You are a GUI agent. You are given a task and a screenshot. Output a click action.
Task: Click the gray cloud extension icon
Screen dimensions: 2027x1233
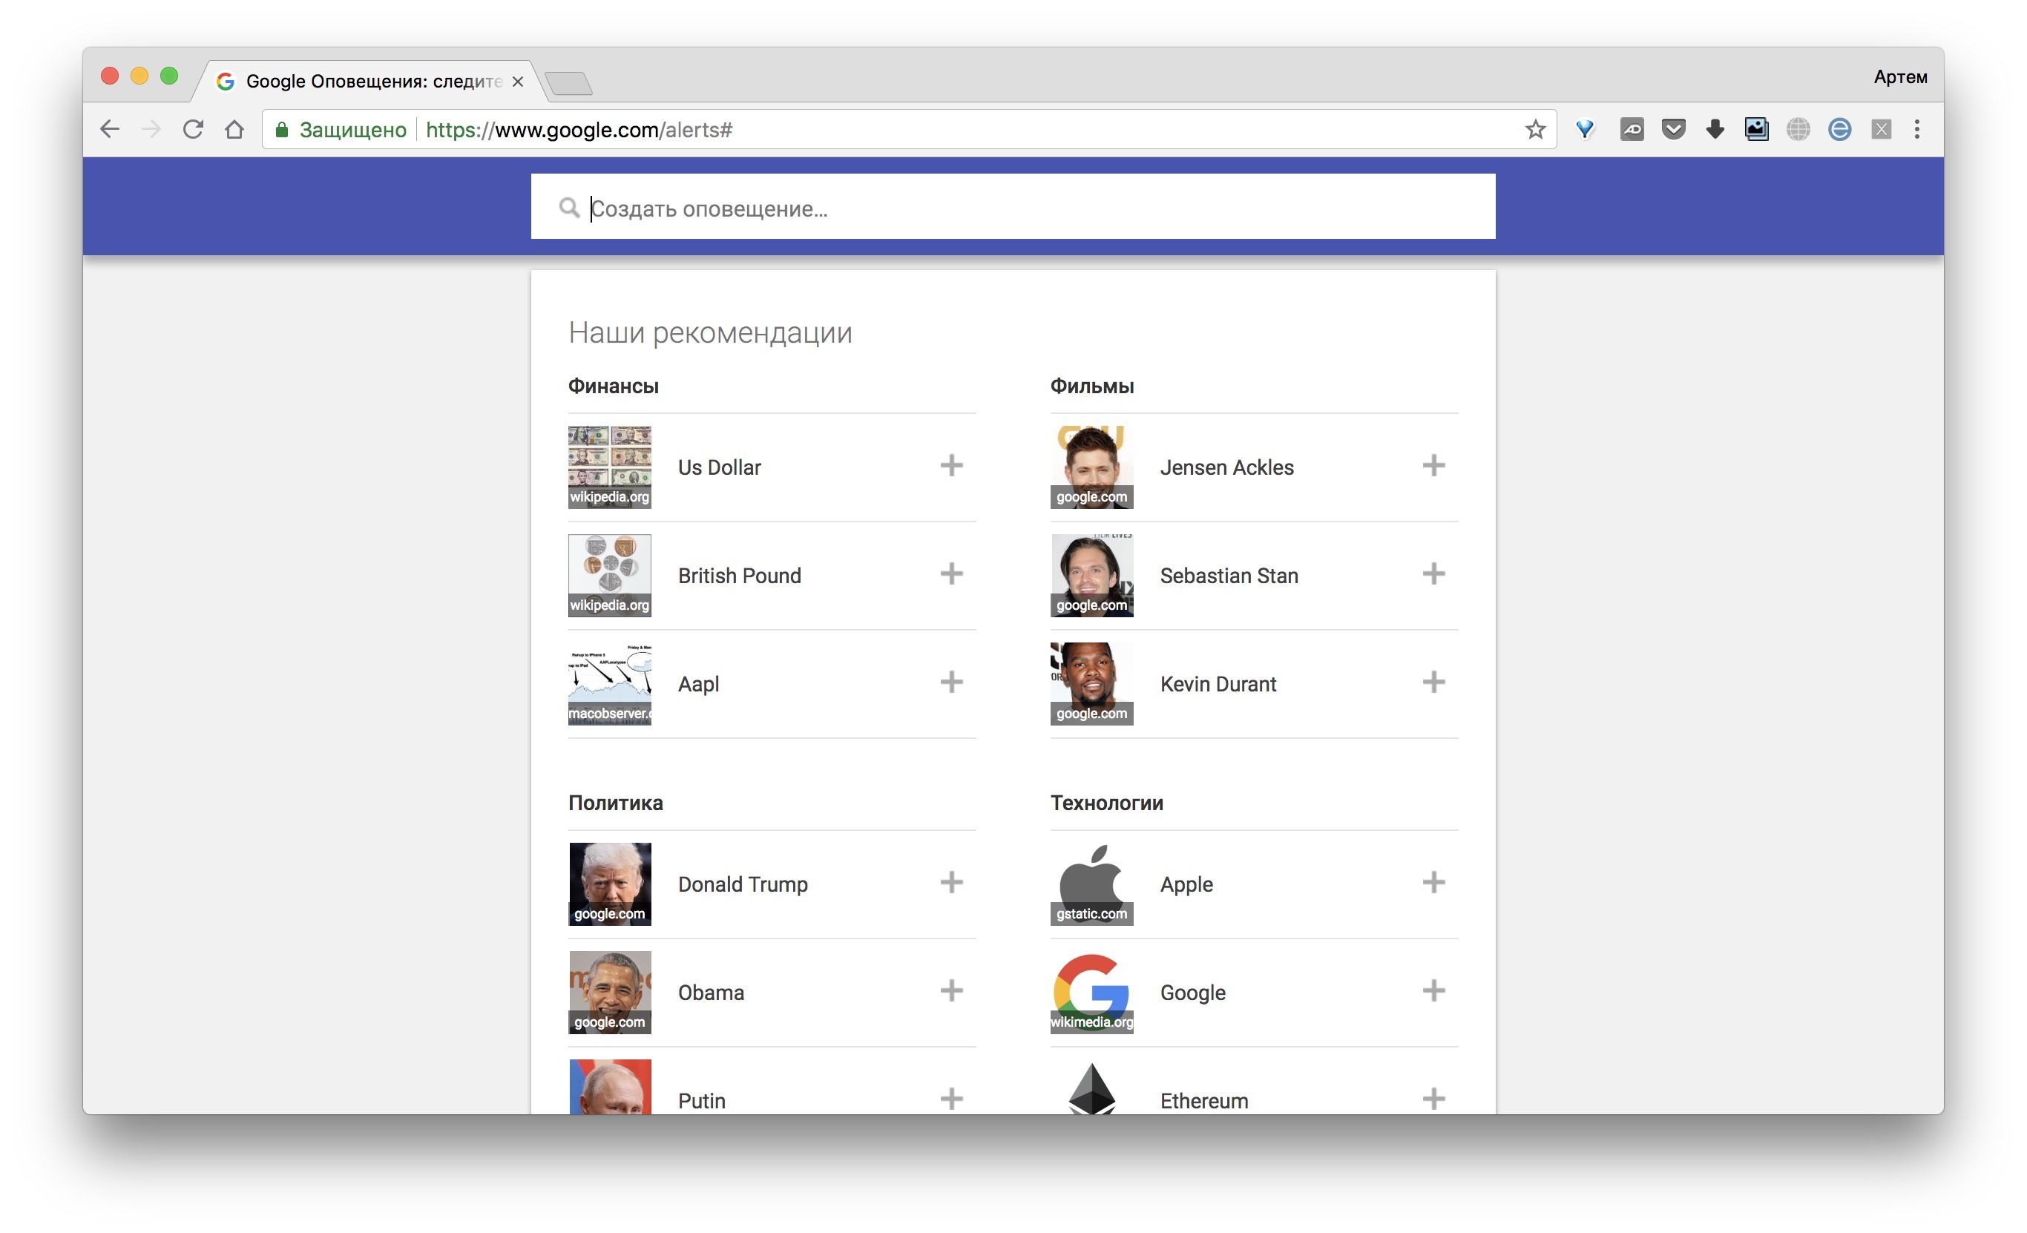[x=1632, y=129]
